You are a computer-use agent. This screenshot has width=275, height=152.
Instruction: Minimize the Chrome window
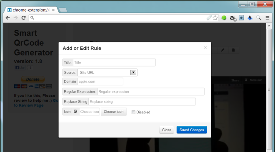click(x=243, y=5)
